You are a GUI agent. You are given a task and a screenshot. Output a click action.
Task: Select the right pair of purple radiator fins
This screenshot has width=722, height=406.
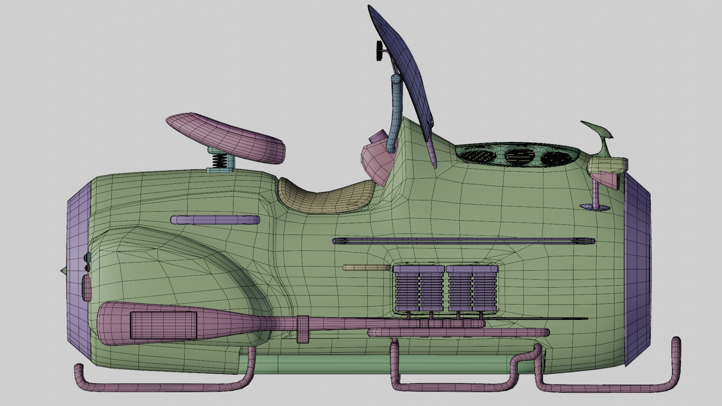click(472, 288)
